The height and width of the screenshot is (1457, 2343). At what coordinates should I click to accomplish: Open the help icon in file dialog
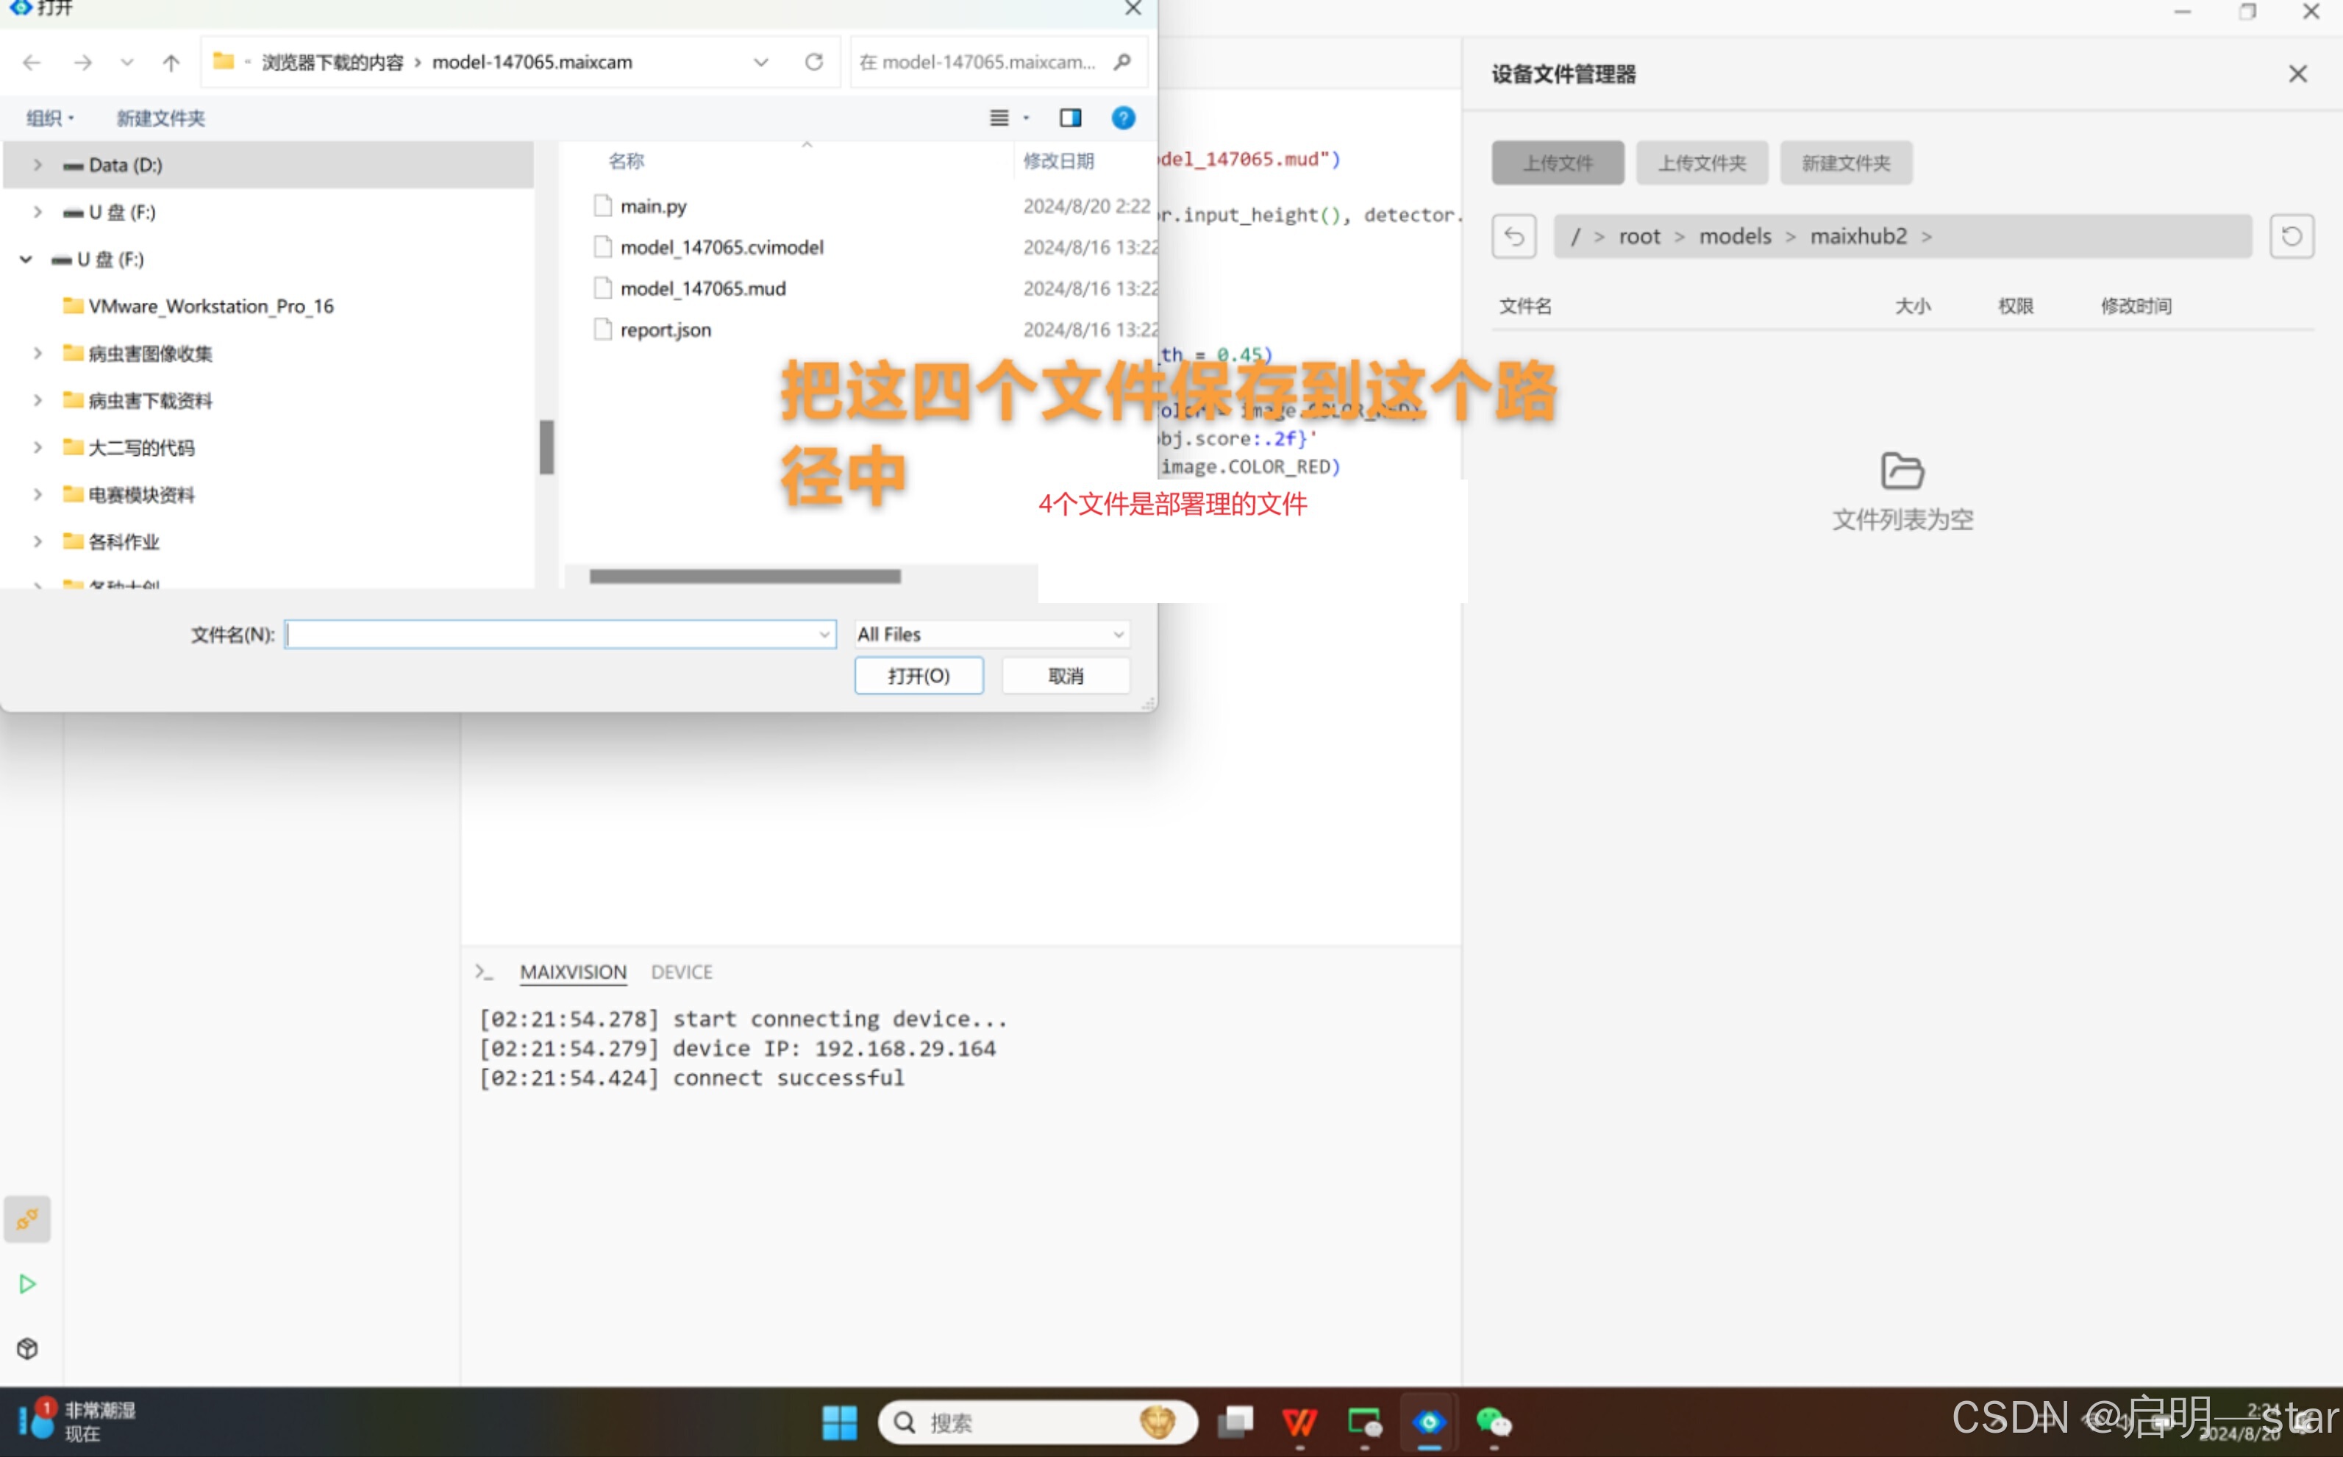1122,118
